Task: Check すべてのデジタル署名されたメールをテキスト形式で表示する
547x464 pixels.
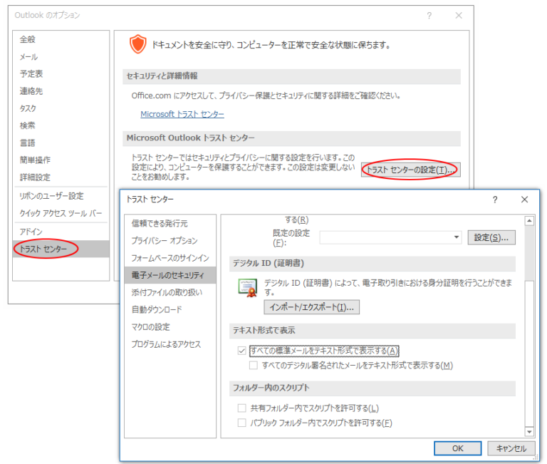Action: click(x=254, y=365)
